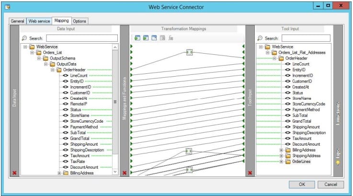Click the red X on Mappings and Functions sidebar
Viewport: 353px width, 196px height.
click(125, 173)
